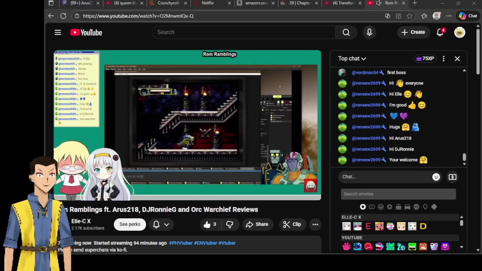This screenshot has height=271, width=482.
Task: Select the cake food emoji category
Action: click(398, 207)
